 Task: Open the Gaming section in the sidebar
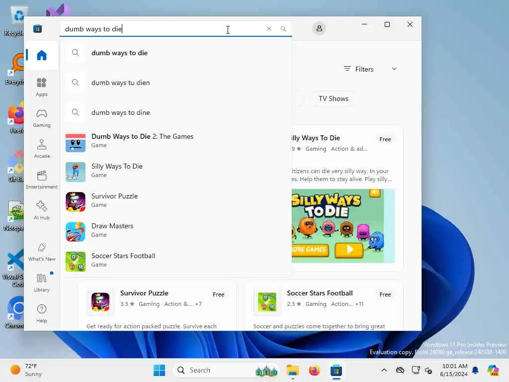click(x=42, y=118)
